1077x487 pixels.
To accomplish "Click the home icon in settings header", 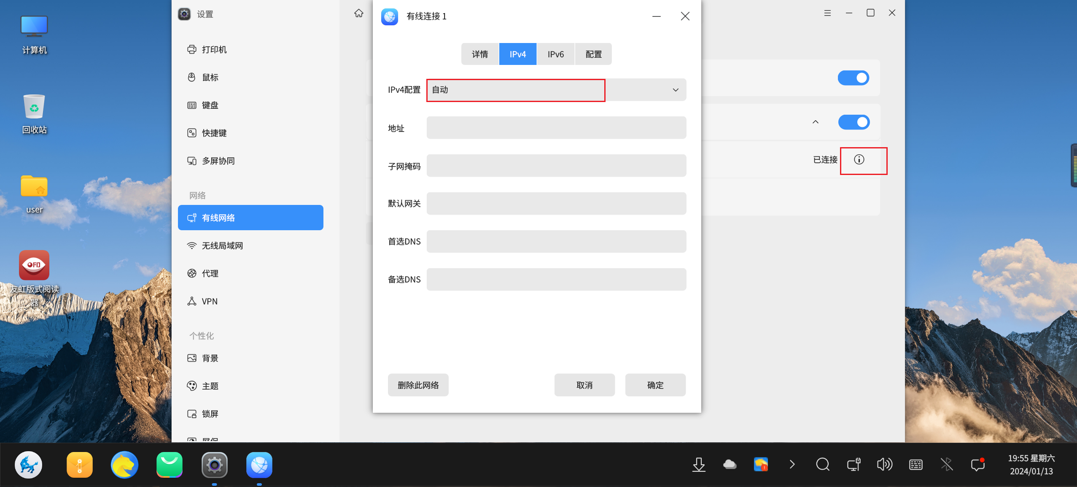I will (358, 13).
